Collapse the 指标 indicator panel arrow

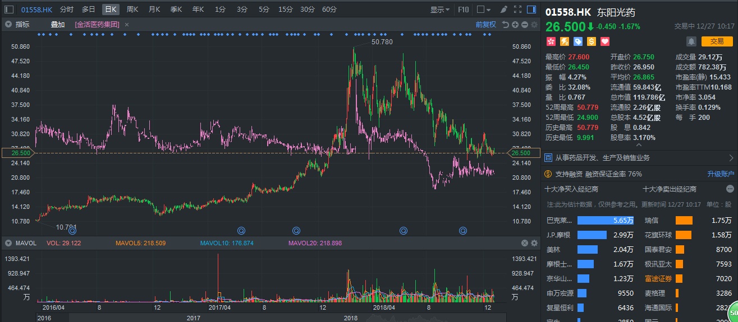point(8,25)
